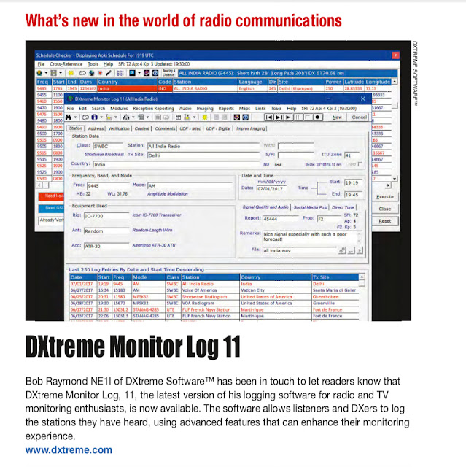The width and height of the screenshot is (466, 467).
Task: Select the ALL INDIA RADIO 9445 schedule row
Action: click(x=214, y=88)
